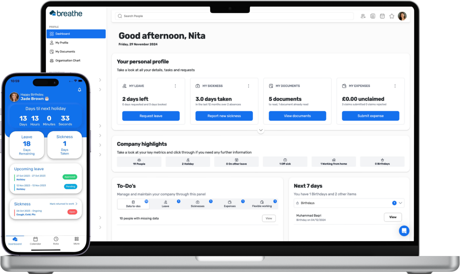The height and width of the screenshot is (276, 460).
Task: Open the calendar icon in top toolbar
Action: [x=382, y=16]
